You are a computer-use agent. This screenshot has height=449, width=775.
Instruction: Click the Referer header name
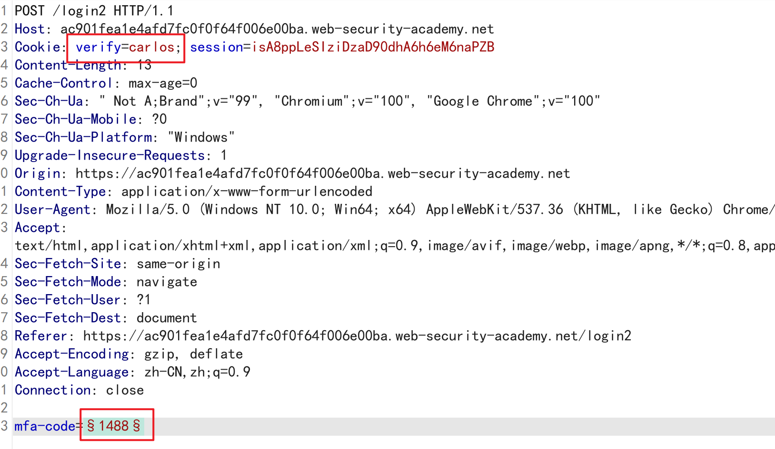point(41,336)
